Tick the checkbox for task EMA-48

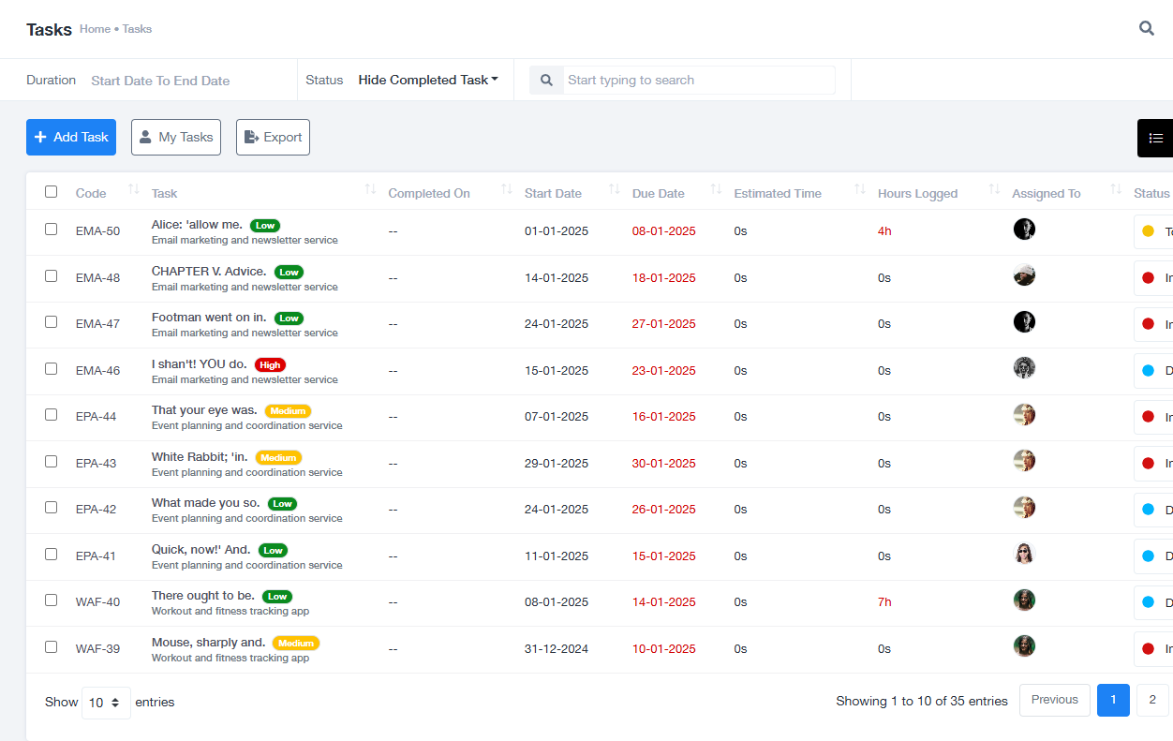pyautogui.click(x=52, y=275)
